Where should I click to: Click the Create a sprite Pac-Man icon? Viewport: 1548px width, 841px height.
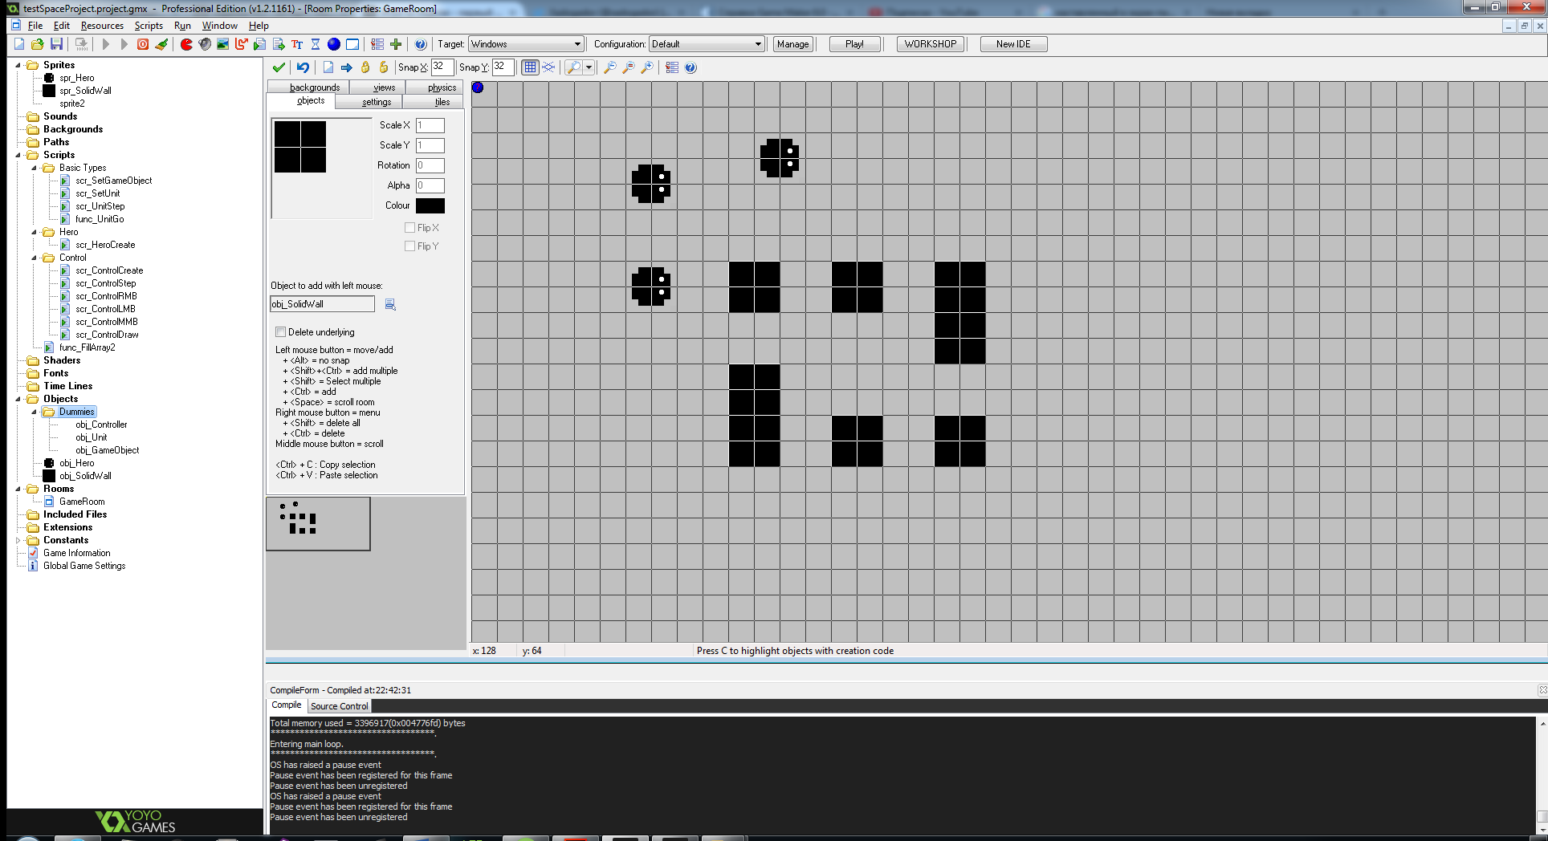pos(186,44)
